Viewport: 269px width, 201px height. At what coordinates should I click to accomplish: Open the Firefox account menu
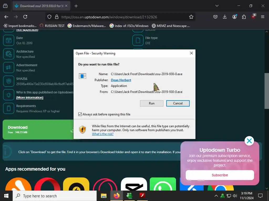tap(234, 17)
